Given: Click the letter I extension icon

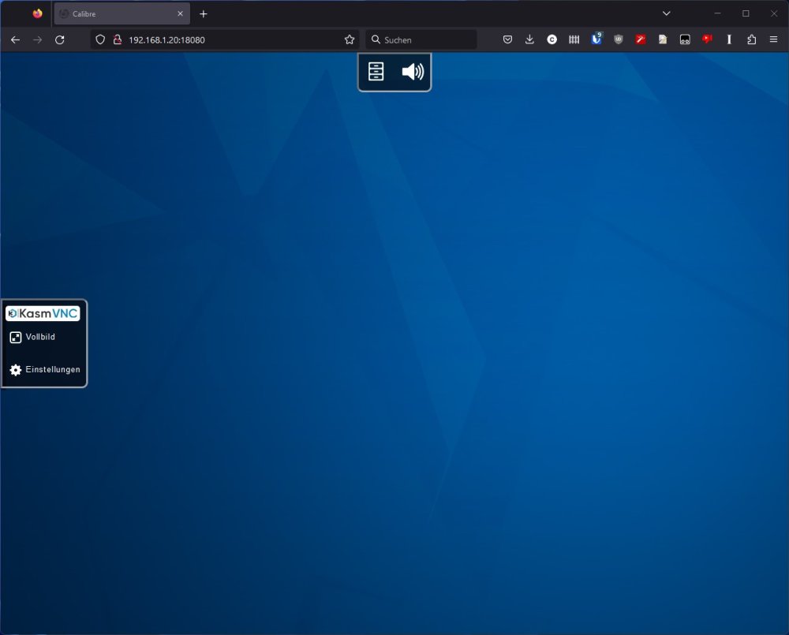Looking at the screenshot, I should click(729, 39).
